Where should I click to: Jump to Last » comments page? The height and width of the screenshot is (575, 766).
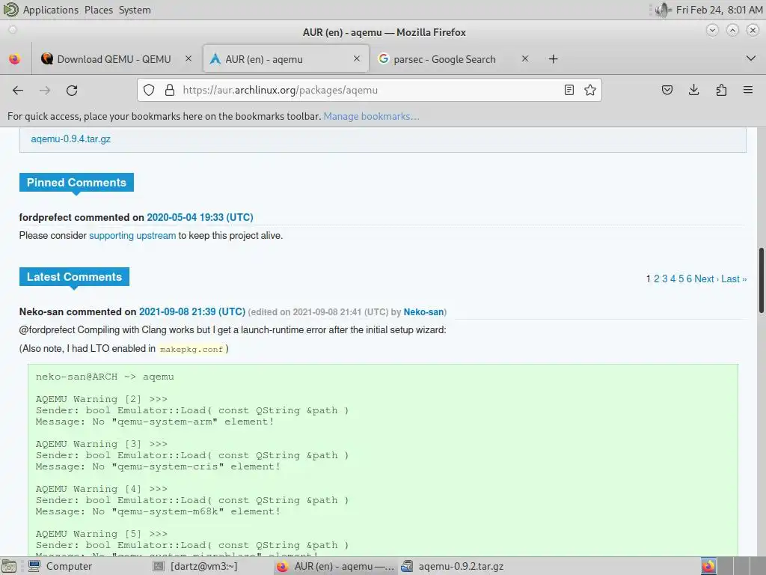[735, 279]
